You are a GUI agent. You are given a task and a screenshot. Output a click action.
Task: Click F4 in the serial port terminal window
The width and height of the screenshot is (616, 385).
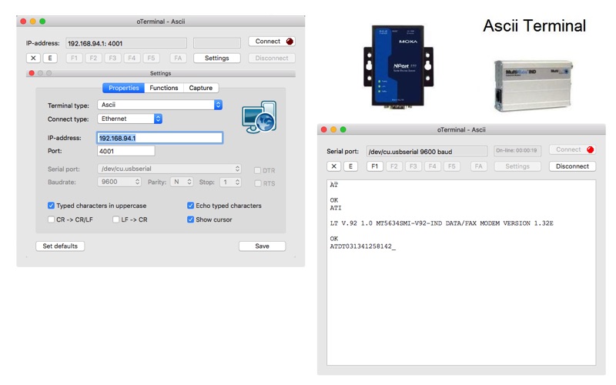[433, 166]
